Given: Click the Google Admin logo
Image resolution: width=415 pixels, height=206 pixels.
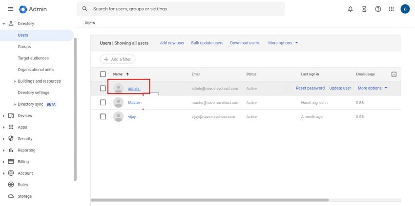Looking at the screenshot, I should click(x=33, y=9).
